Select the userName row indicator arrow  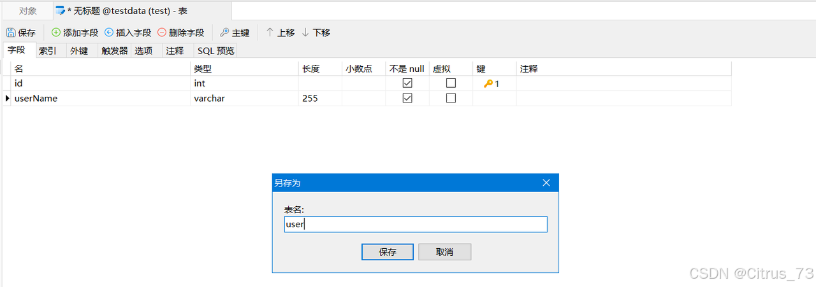7,98
